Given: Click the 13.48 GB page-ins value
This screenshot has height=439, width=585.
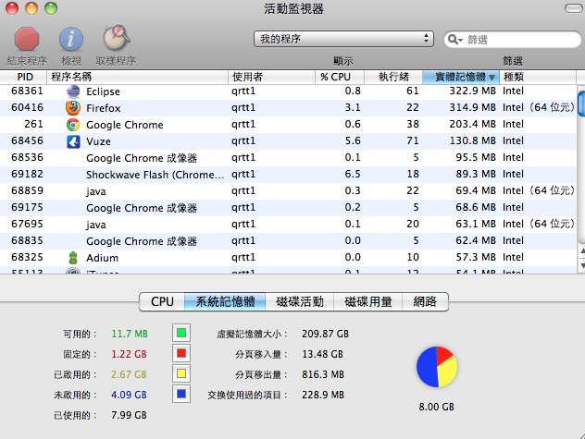Looking at the screenshot, I should tap(322, 354).
